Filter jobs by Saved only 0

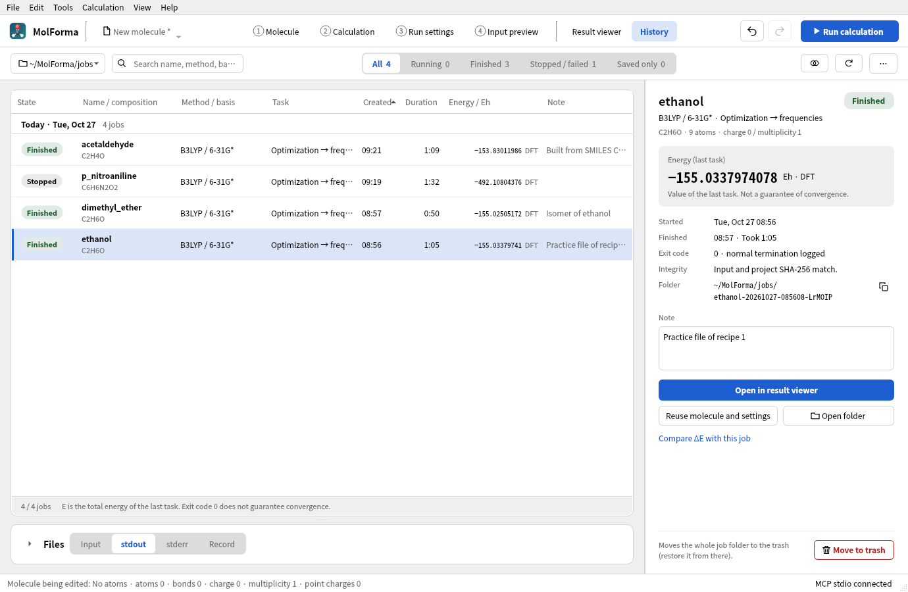pyautogui.click(x=641, y=64)
